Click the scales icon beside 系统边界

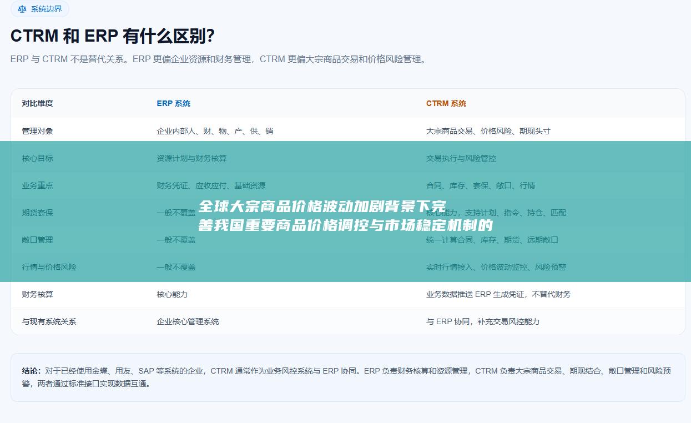[x=22, y=9]
